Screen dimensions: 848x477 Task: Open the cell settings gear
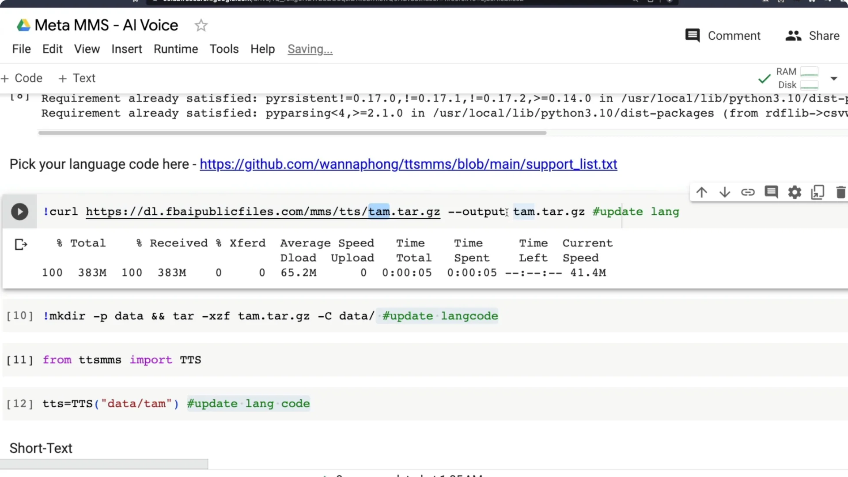click(794, 192)
